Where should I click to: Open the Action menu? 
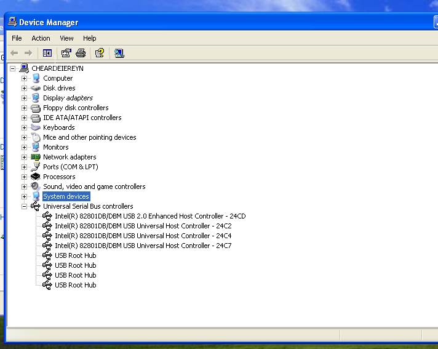pyautogui.click(x=41, y=38)
